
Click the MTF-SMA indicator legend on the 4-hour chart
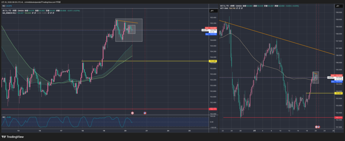(x=225, y=8)
